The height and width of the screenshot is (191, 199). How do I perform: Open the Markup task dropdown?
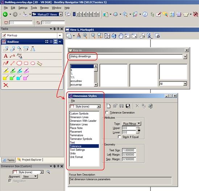point(60,36)
